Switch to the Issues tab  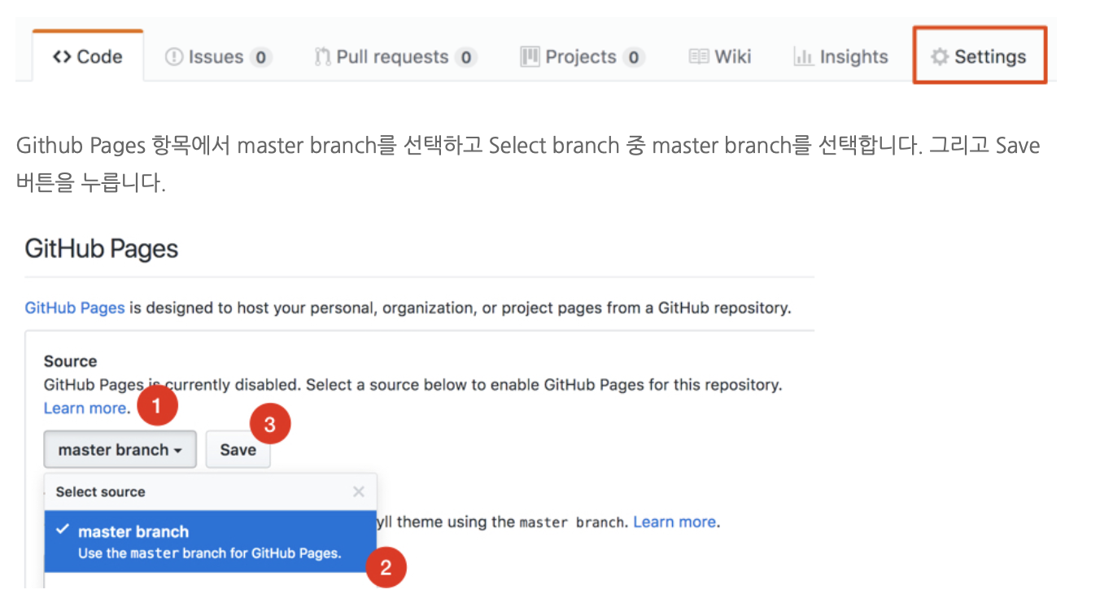click(x=217, y=57)
